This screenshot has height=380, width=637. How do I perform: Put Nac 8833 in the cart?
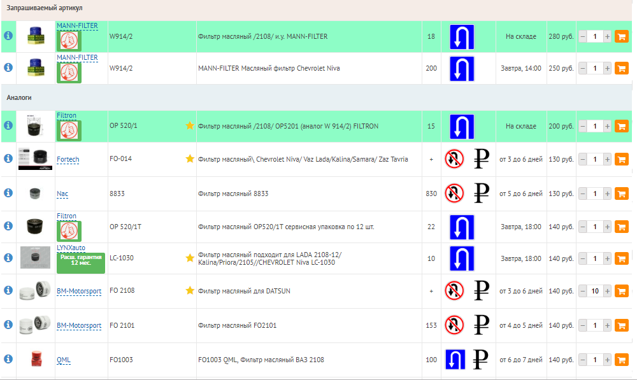[622, 194]
